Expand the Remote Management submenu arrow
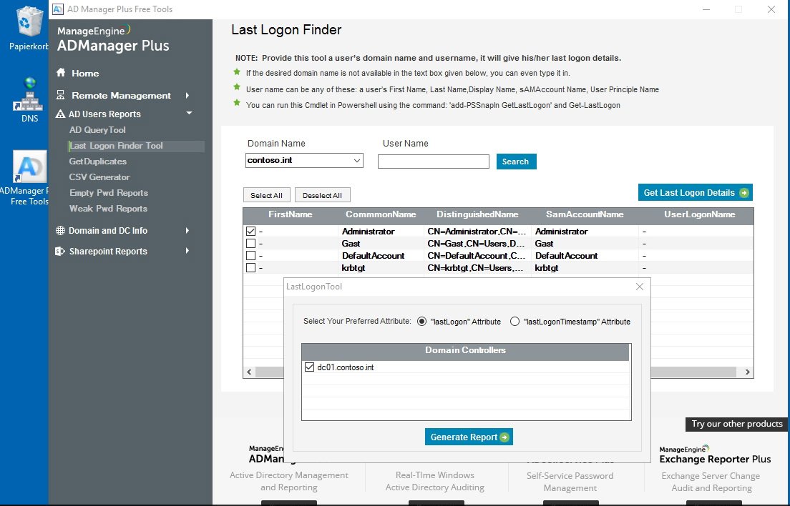This screenshot has height=506, width=790. click(x=187, y=95)
